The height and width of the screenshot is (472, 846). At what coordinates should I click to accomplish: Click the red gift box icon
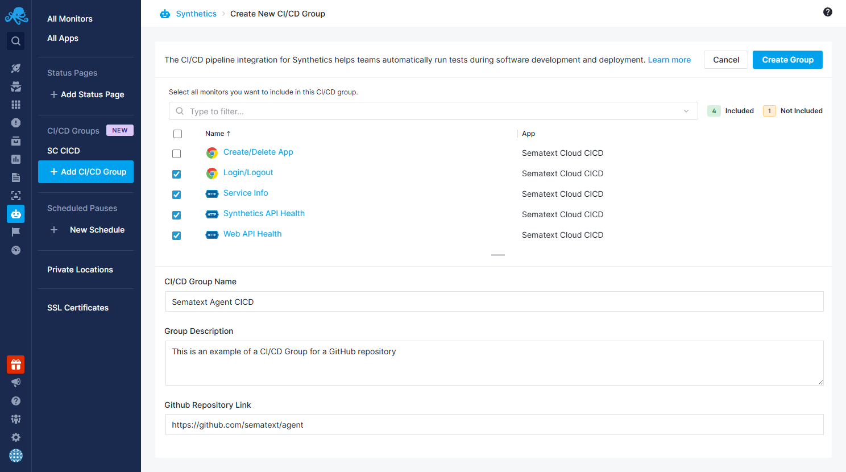pyautogui.click(x=16, y=365)
